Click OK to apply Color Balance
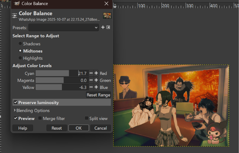Screen dimensions: 239x153 tap(78, 128)
